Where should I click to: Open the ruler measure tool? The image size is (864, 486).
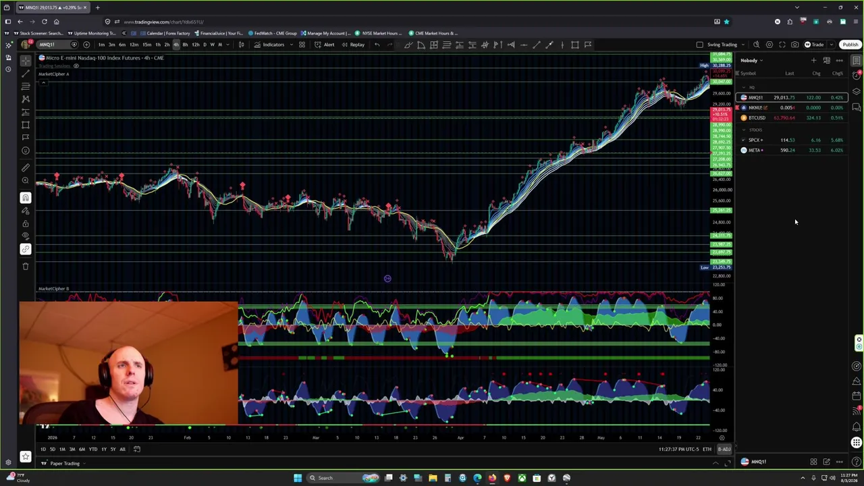(x=26, y=167)
